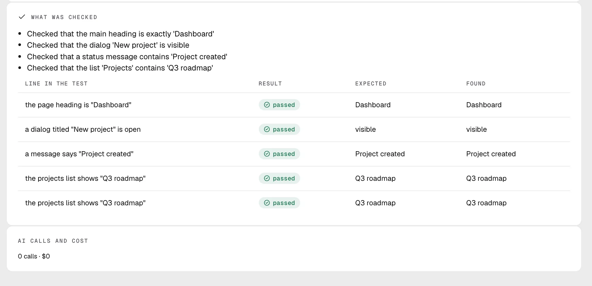
Task: Click the passed badge in the first Q3 roadmap row
Action: [279, 178]
